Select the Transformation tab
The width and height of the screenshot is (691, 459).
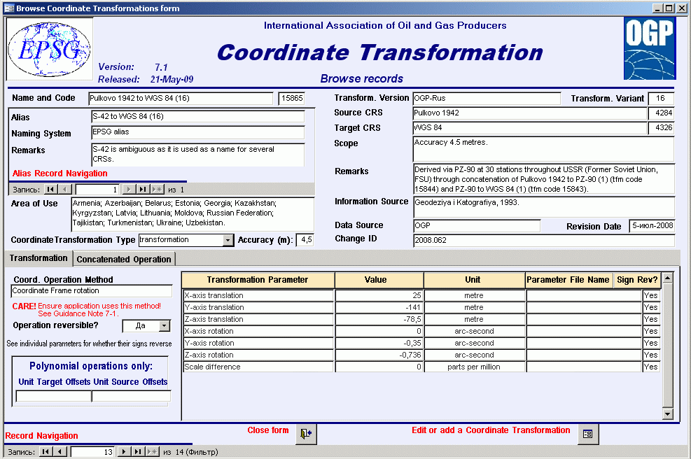pyautogui.click(x=39, y=258)
